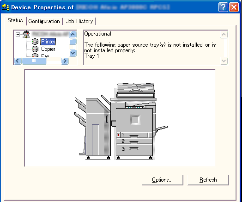
Task: Collapse the root device tree node
Action: (18, 34)
